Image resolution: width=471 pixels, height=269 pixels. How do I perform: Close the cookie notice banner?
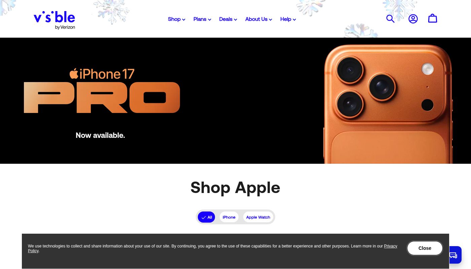click(x=425, y=248)
